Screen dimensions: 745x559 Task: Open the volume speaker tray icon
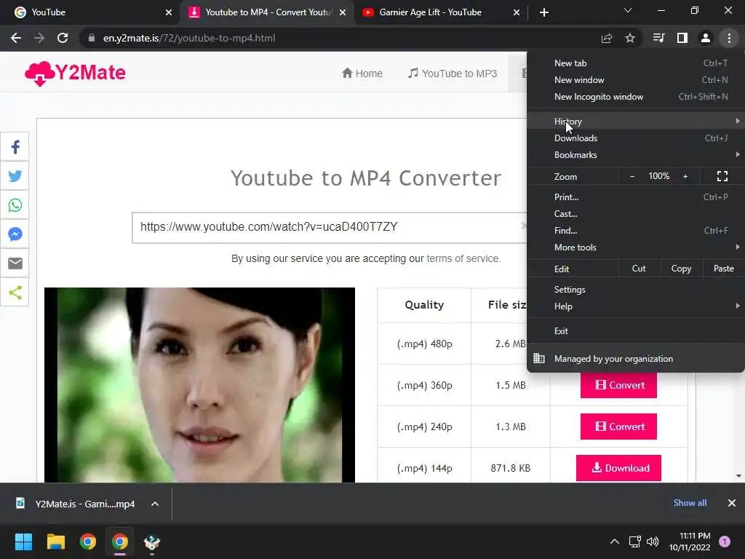click(x=653, y=542)
